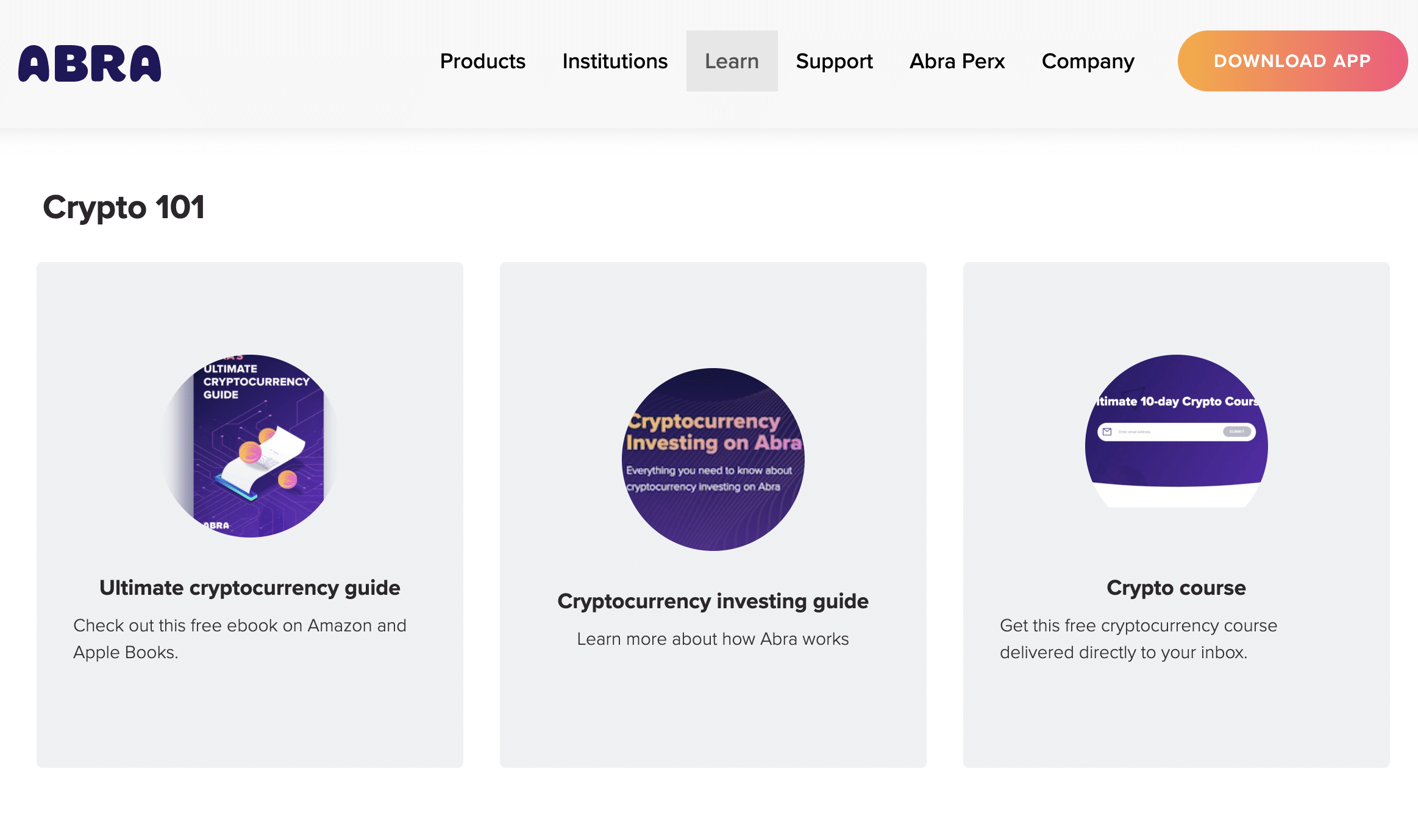The width and height of the screenshot is (1418, 813).
Task: Click the Ultimate cryptocurrency guide title
Action: pos(250,588)
